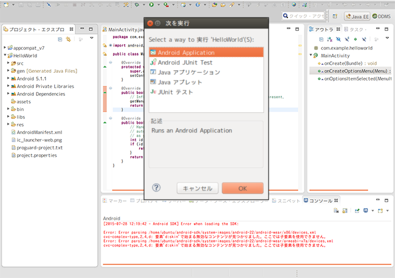The image size is (395, 278).
Task: Click the help question mark in dialog
Action: click(156, 188)
